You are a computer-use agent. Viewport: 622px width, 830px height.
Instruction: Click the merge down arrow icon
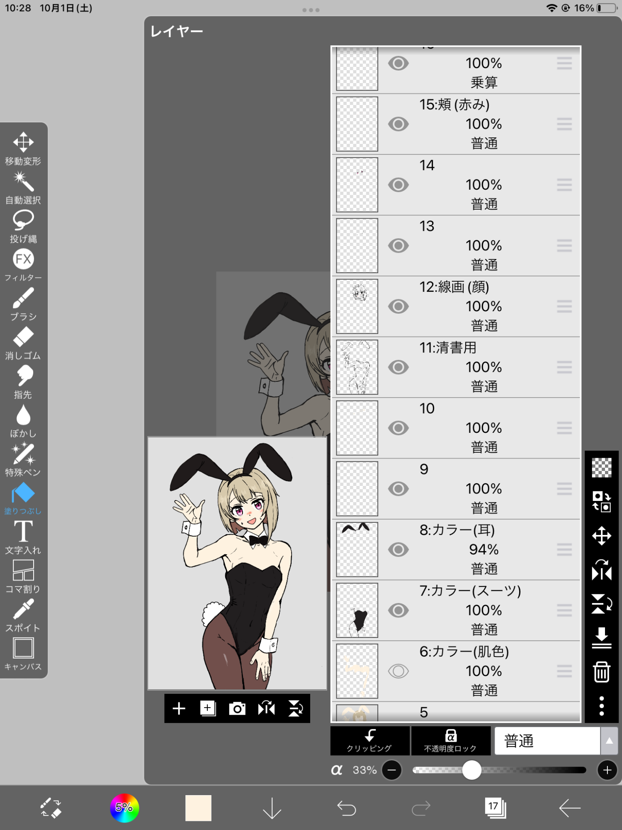coord(601,638)
